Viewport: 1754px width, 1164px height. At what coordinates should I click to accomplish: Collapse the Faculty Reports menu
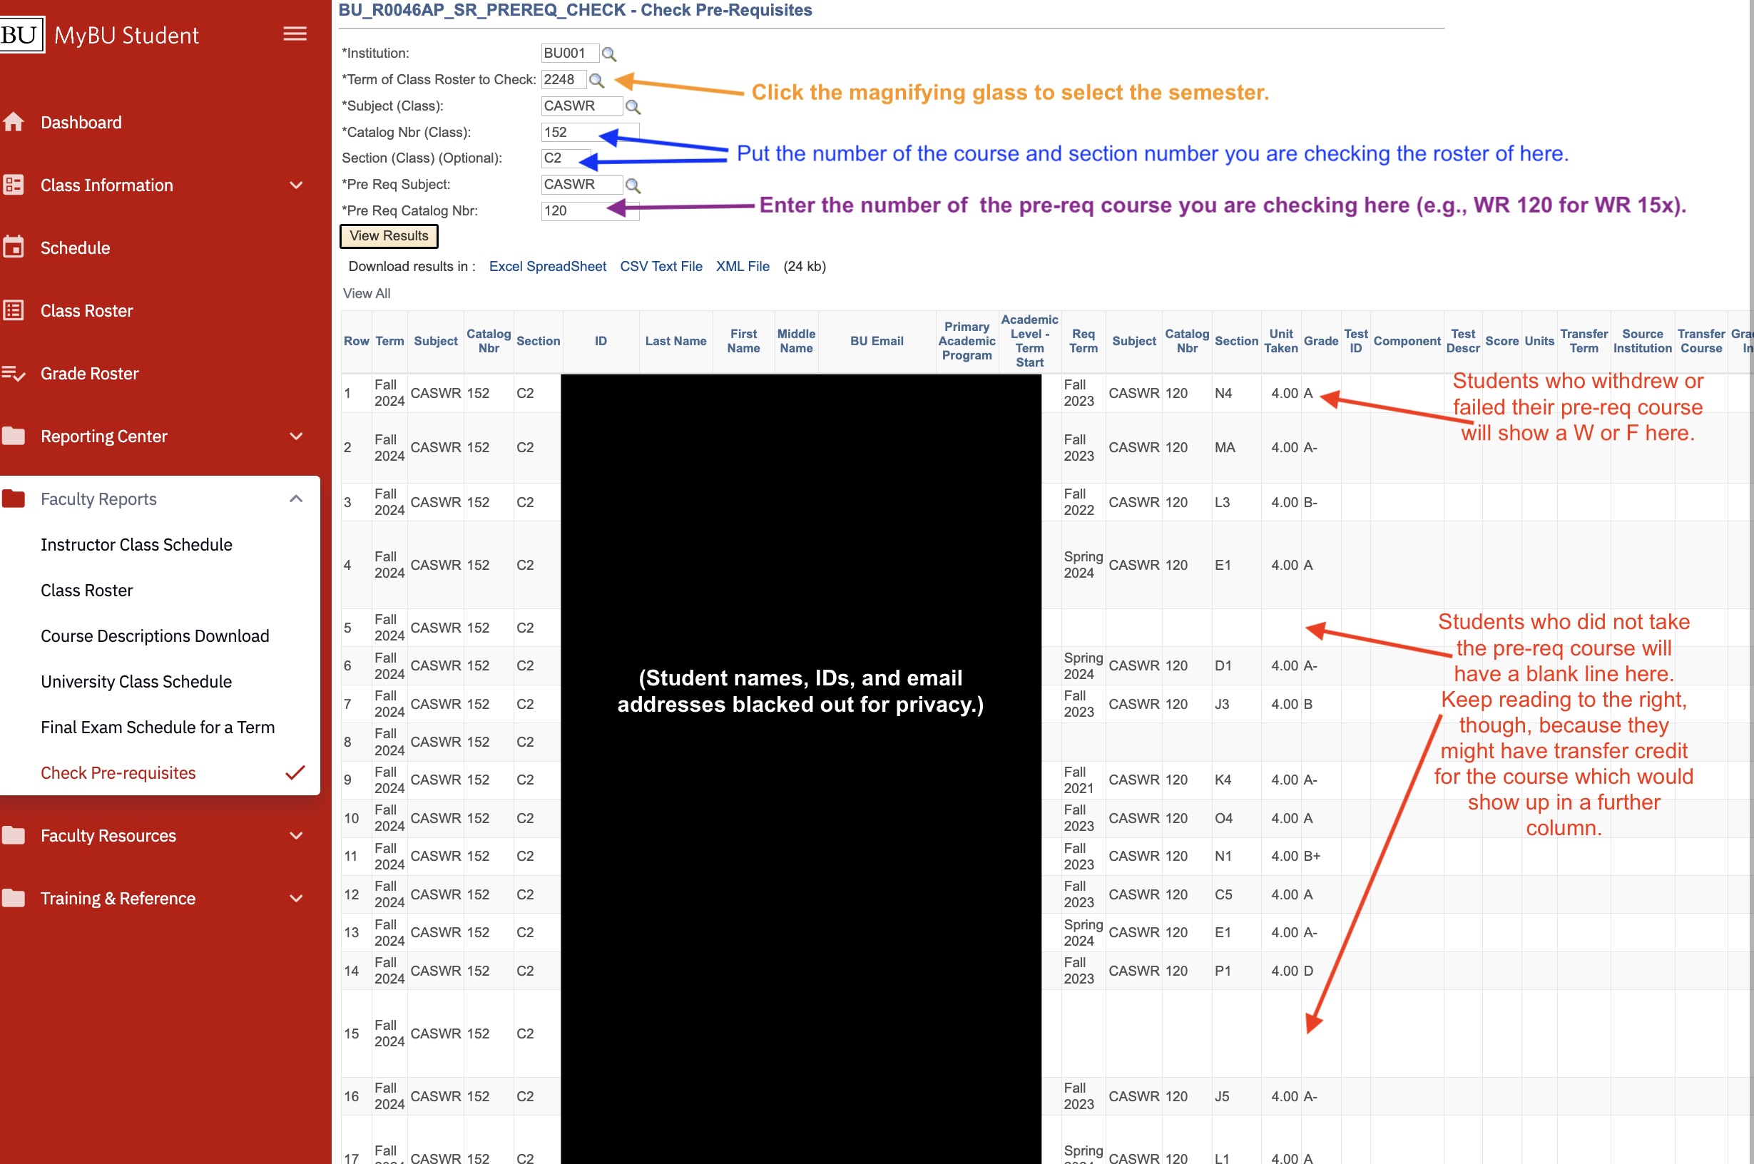295,499
